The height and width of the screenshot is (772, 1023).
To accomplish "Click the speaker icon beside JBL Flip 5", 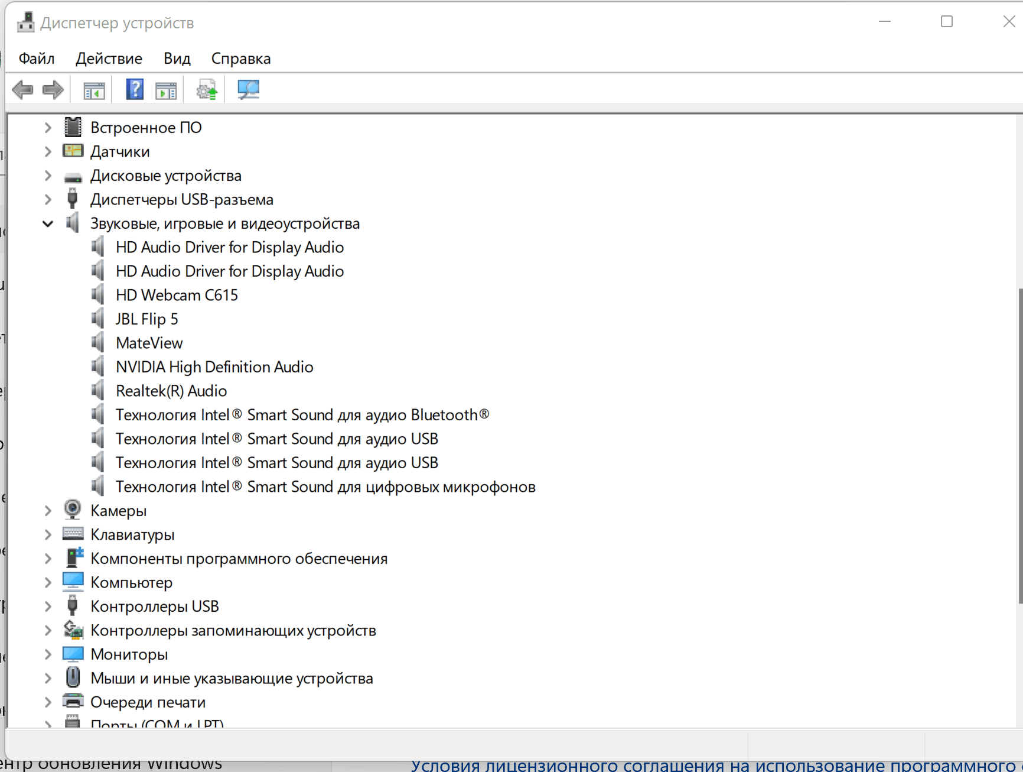I will pos(98,319).
